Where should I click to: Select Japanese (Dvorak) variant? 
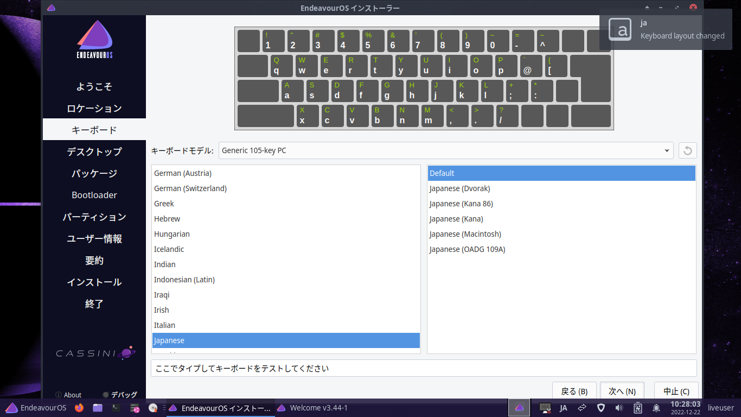pyautogui.click(x=561, y=188)
